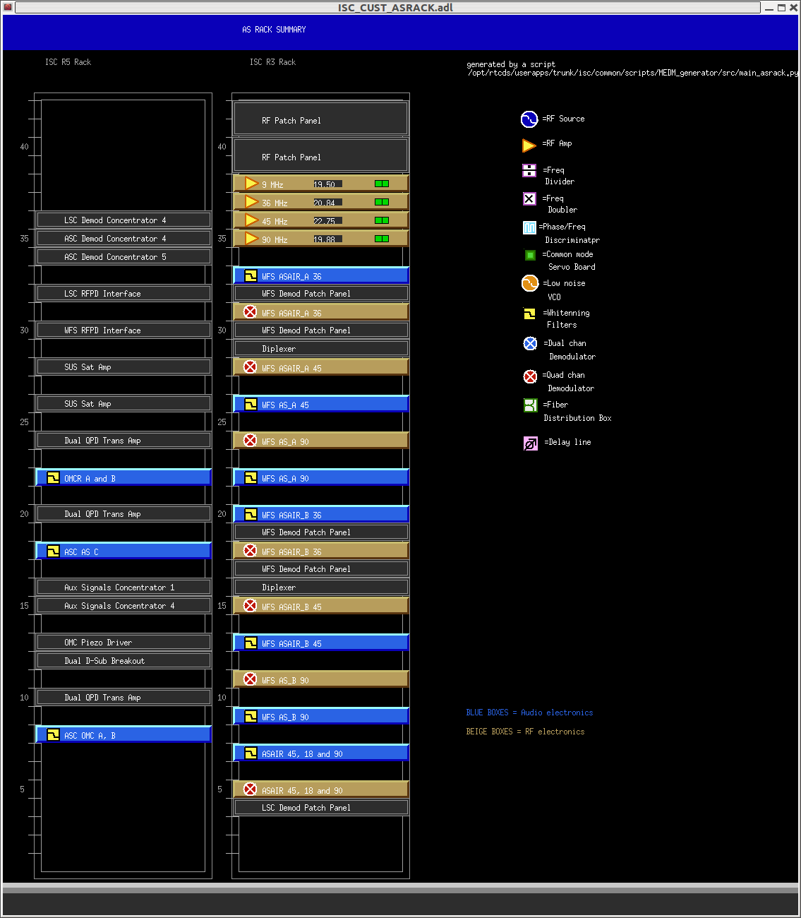Click quad demodulator icon on beige WFS ASAIR_B 45
The image size is (801, 918).
pyautogui.click(x=250, y=605)
